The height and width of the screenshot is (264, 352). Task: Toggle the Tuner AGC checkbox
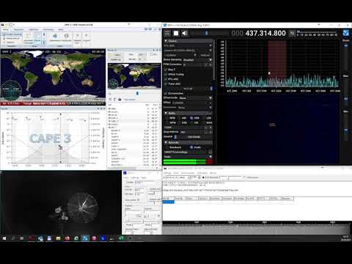(x=166, y=84)
